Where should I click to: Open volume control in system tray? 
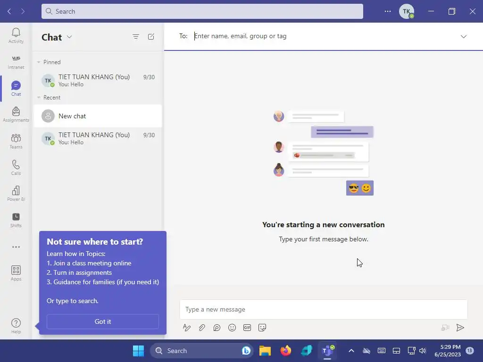click(423, 351)
